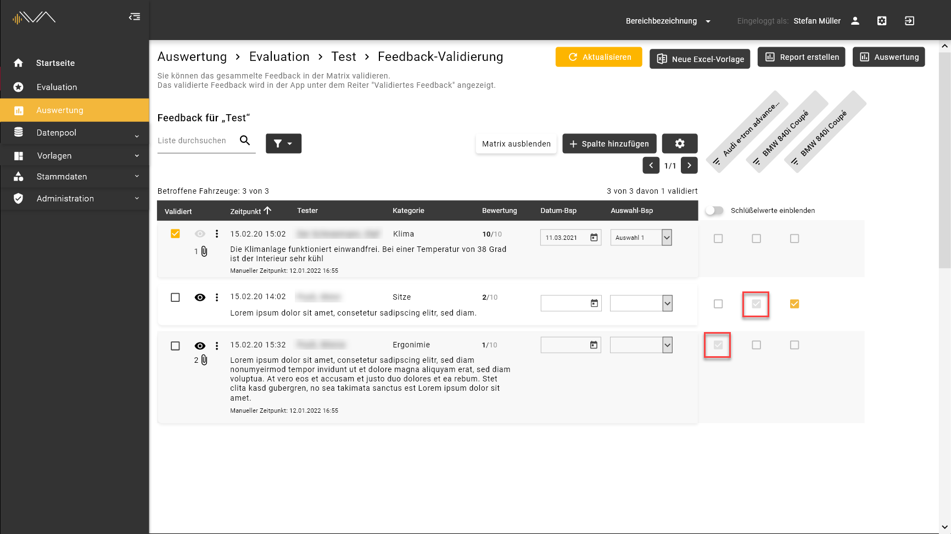This screenshot has width=951, height=534.
Task: Sort by Zeitpunkt arrow icon
Action: pos(267,210)
